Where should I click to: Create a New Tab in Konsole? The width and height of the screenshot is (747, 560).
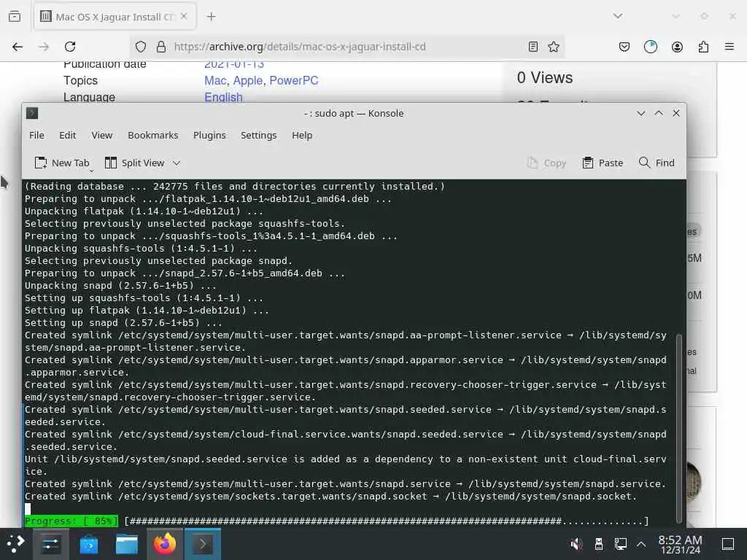[62, 163]
